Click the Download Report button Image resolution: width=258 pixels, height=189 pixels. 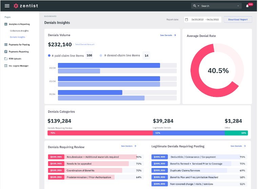coord(238,20)
